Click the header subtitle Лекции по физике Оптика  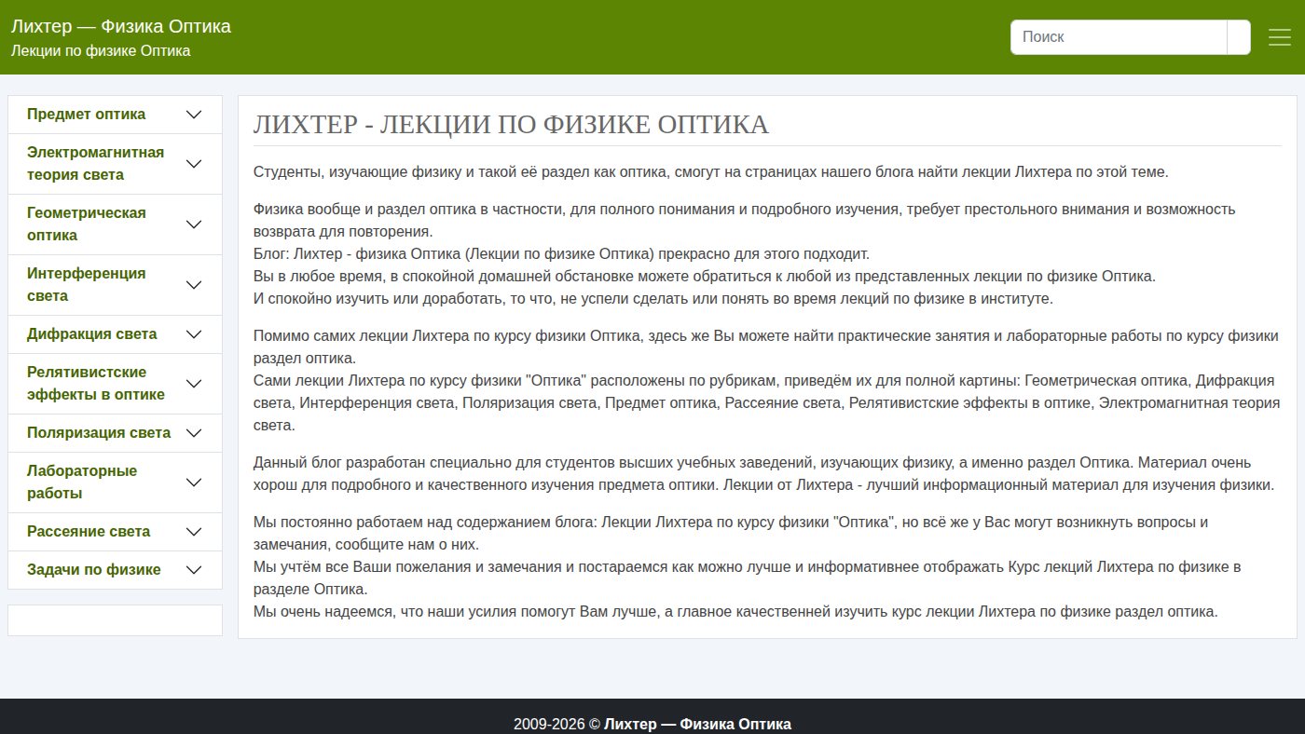101,50
